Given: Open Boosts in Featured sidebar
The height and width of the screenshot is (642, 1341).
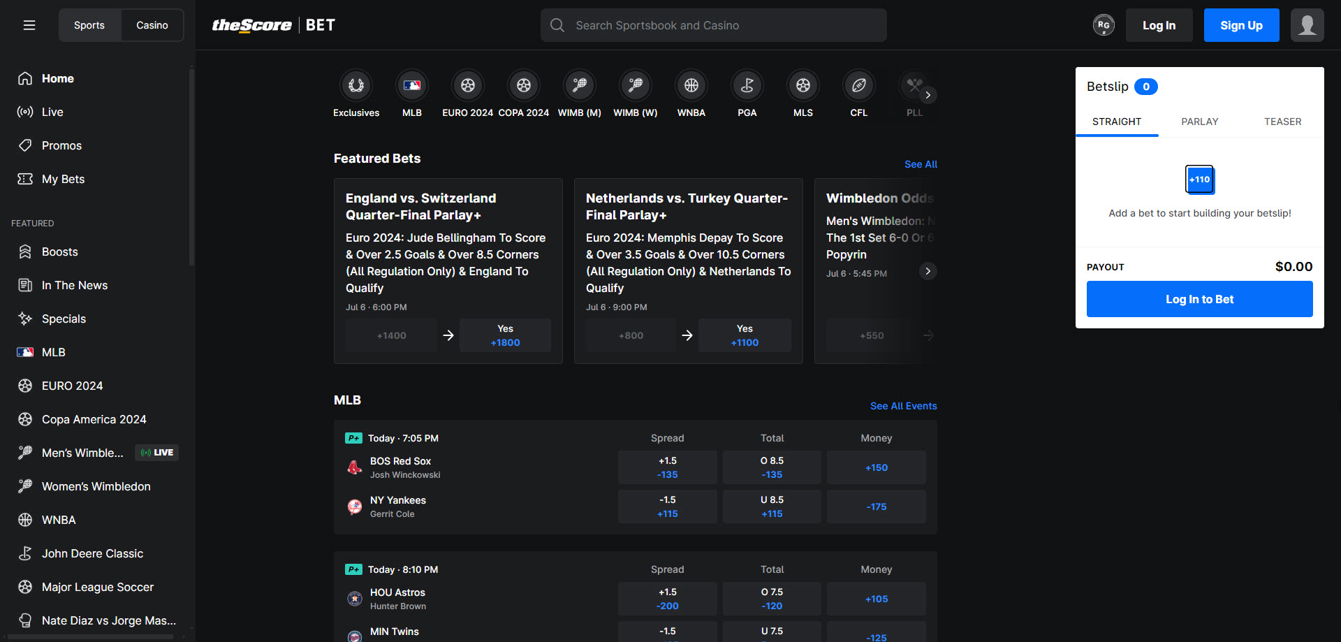Looking at the screenshot, I should 94,251.
